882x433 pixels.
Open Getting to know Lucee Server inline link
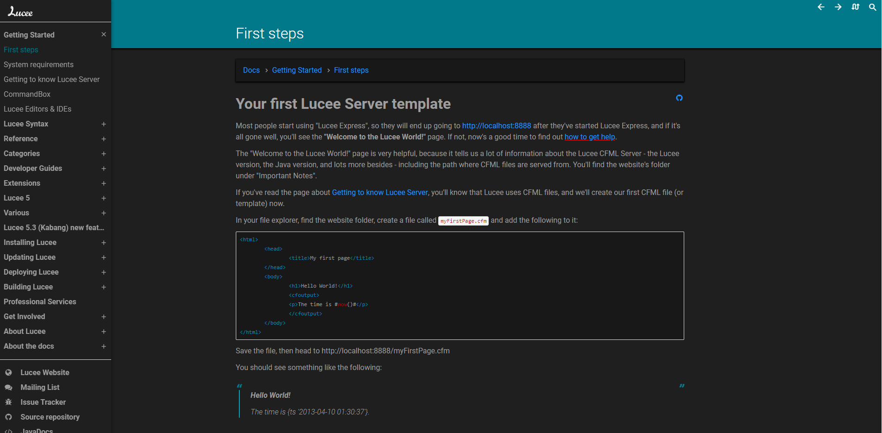pos(380,192)
